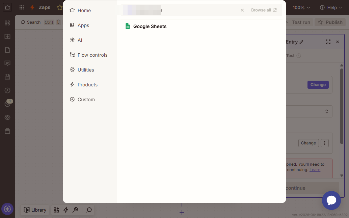The image size is (349, 218).
Task: Open the document icon in left sidebar
Action: [x=7, y=50]
